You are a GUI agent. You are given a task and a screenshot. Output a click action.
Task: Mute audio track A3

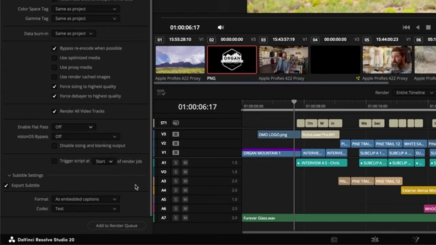185,181
